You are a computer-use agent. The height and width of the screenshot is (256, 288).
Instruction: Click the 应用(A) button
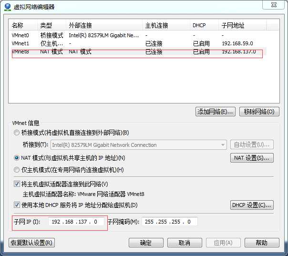[x=223, y=243]
